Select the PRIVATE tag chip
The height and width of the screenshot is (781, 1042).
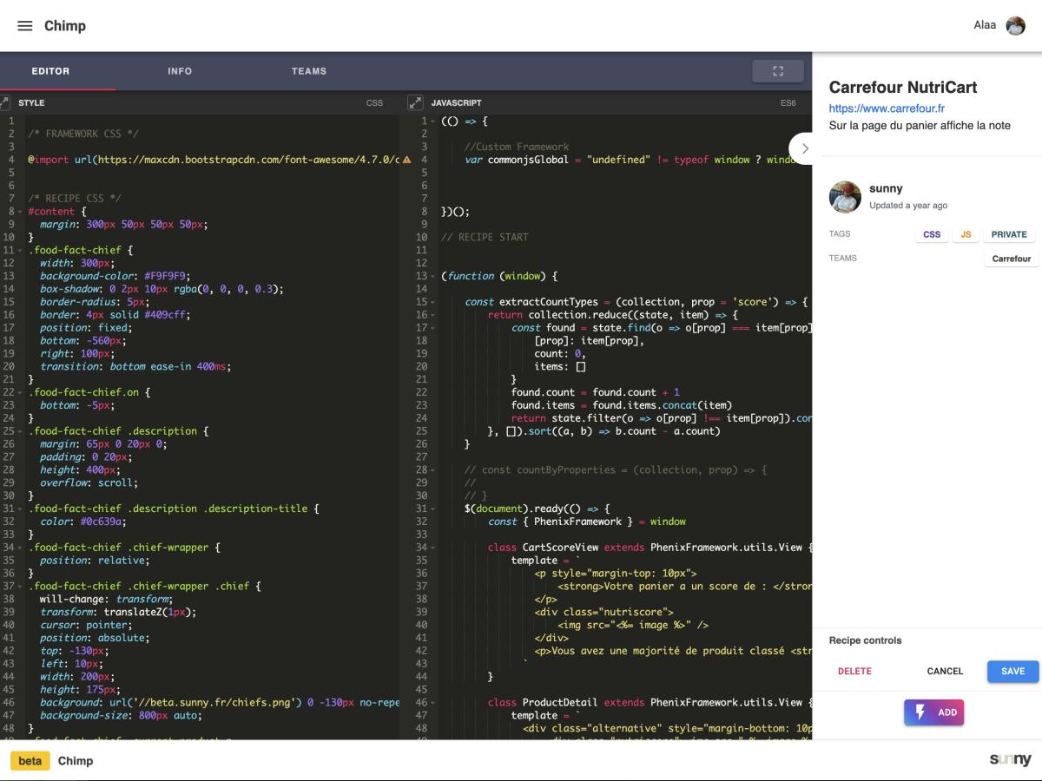[x=1009, y=234]
